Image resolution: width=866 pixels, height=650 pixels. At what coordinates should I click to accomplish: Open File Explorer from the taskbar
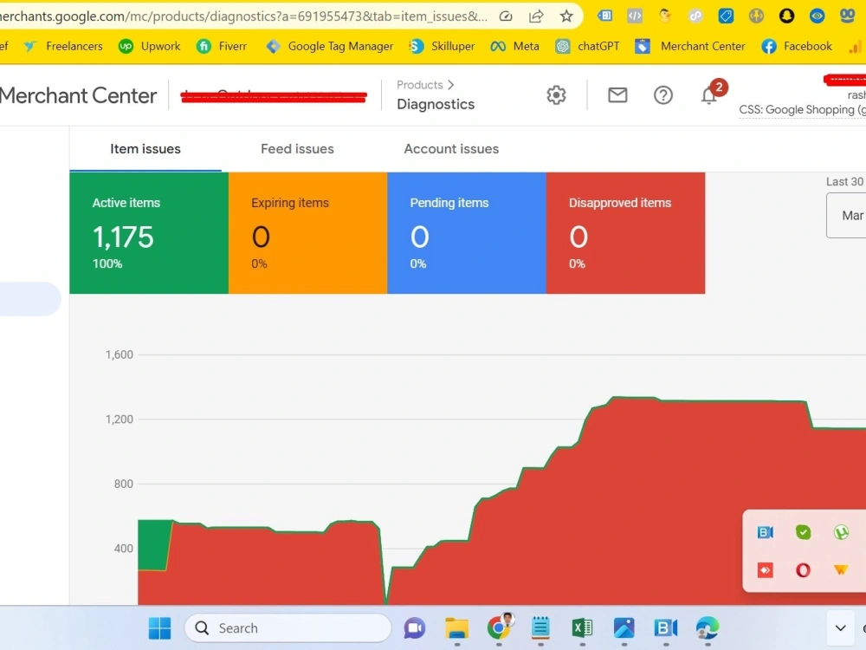[456, 627]
